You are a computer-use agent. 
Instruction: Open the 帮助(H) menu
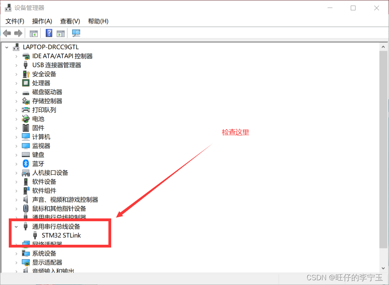pyautogui.click(x=98, y=21)
